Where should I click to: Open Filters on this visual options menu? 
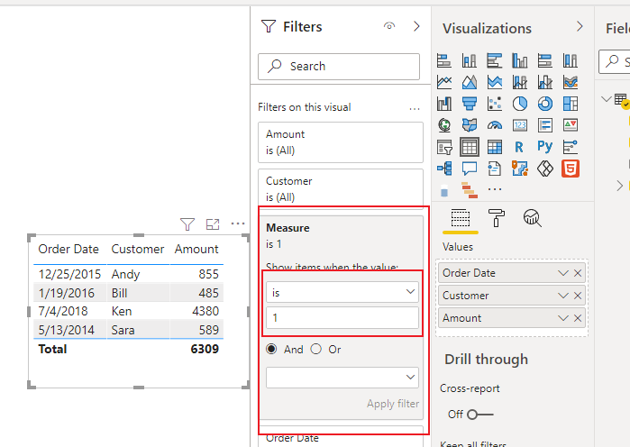point(415,108)
